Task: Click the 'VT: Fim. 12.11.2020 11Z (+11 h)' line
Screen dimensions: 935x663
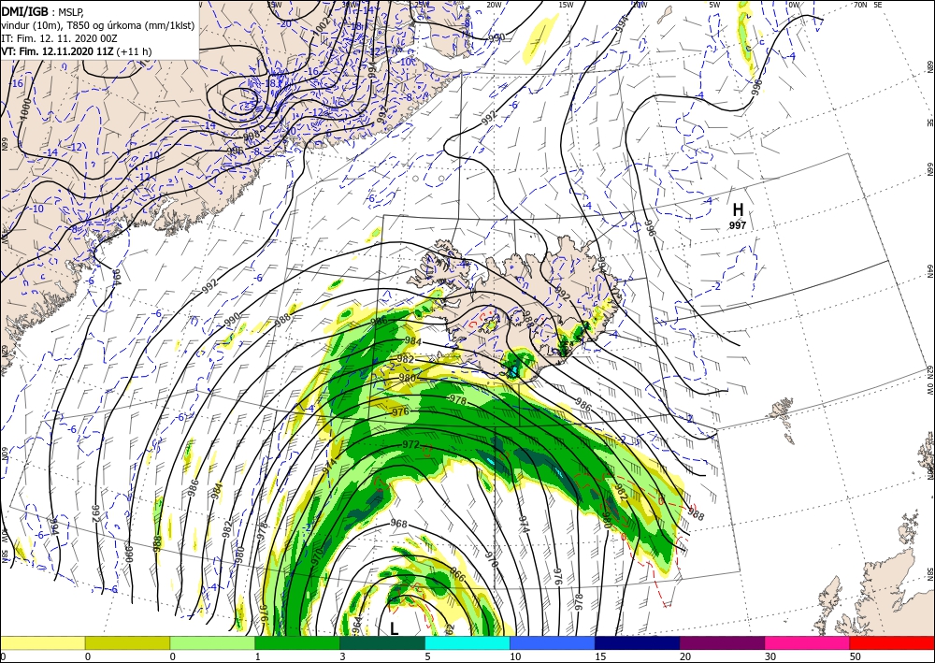Action: (77, 51)
